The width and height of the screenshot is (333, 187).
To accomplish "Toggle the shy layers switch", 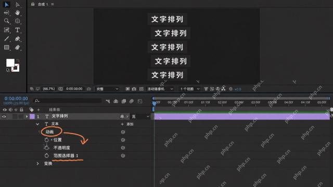I will 116,101.
